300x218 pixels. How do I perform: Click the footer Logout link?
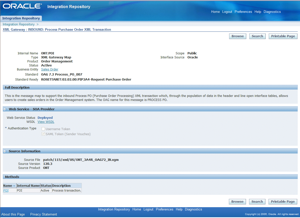click(148, 209)
